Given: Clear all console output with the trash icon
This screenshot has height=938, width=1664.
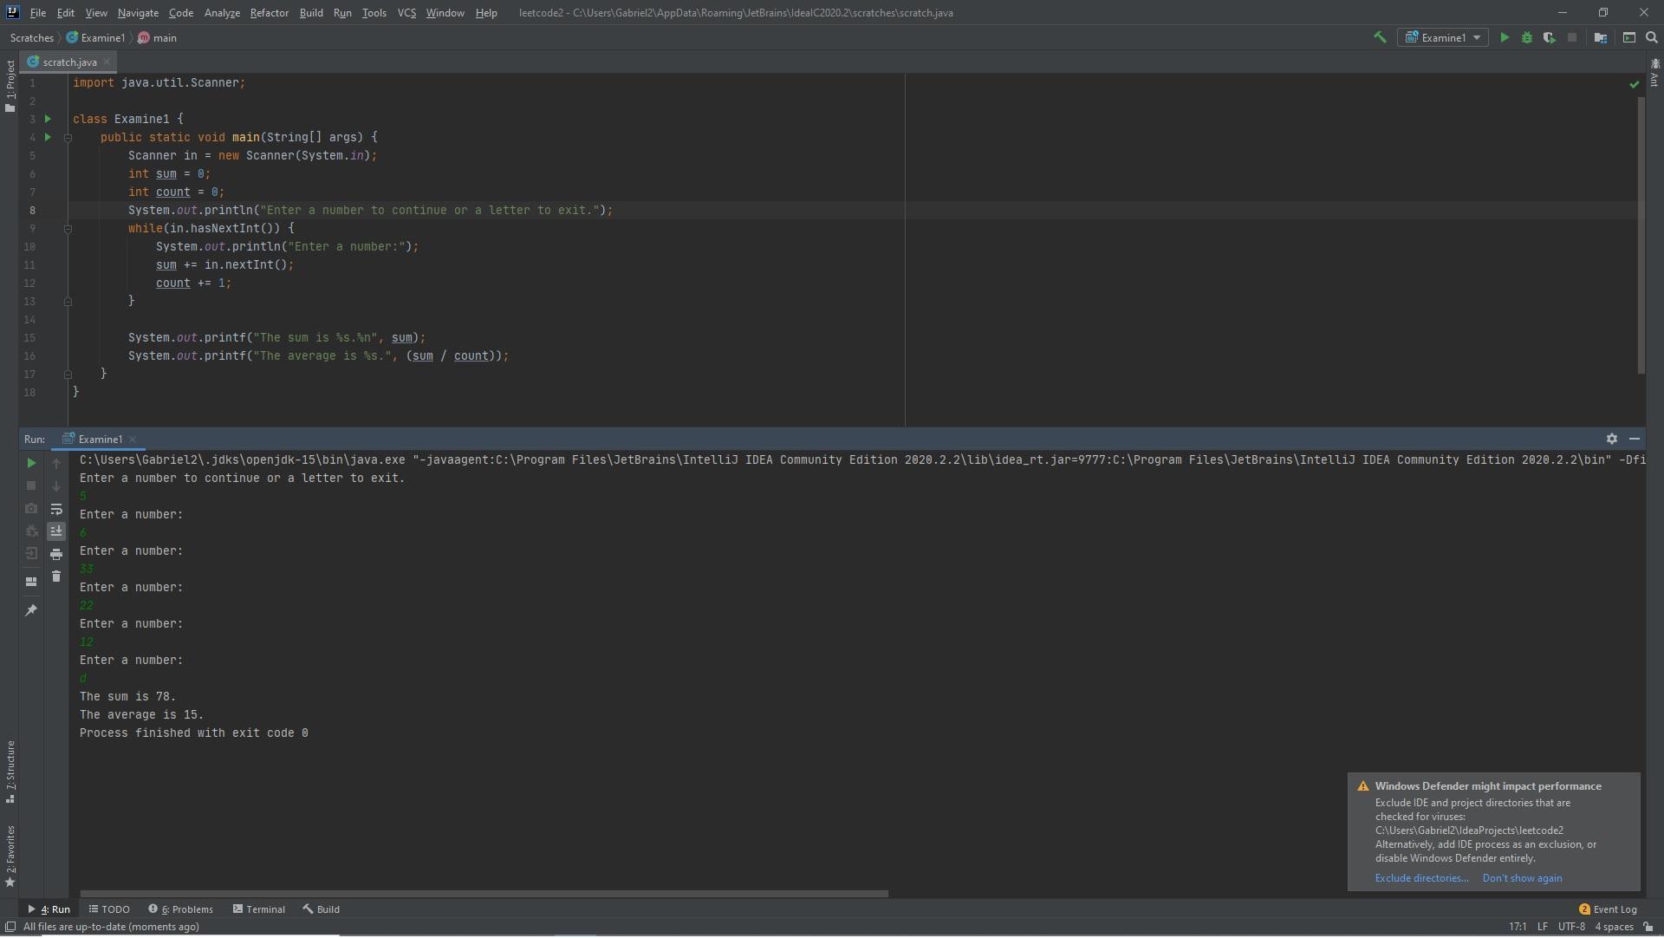Looking at the screenshot, I should click(56, 577).
